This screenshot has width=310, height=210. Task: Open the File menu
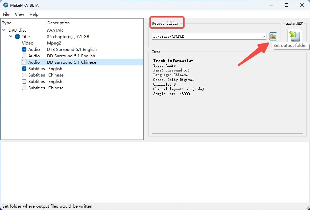[x=6, y=14]
